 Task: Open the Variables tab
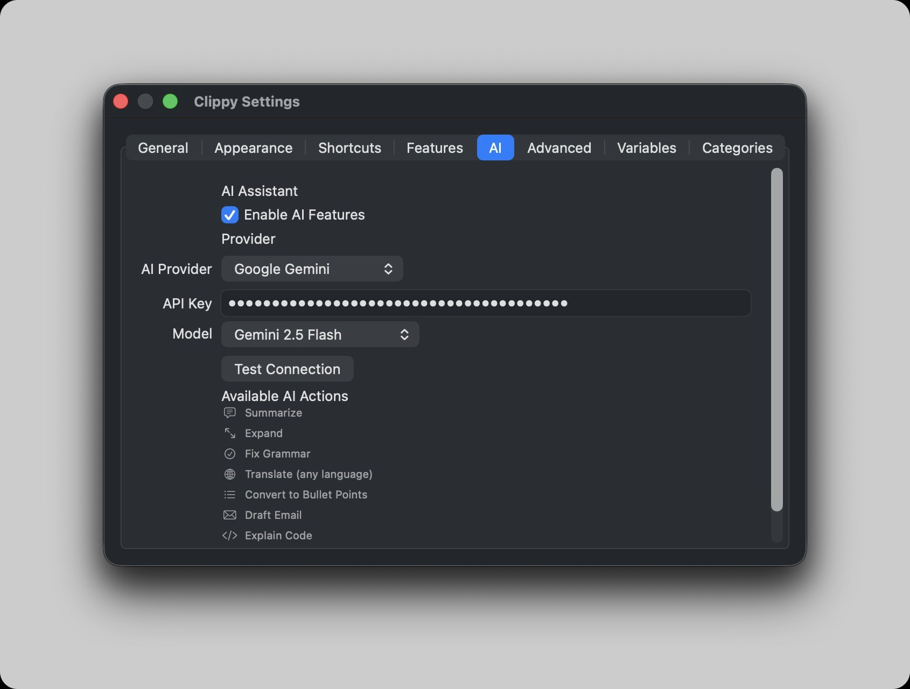coord(646,148)
